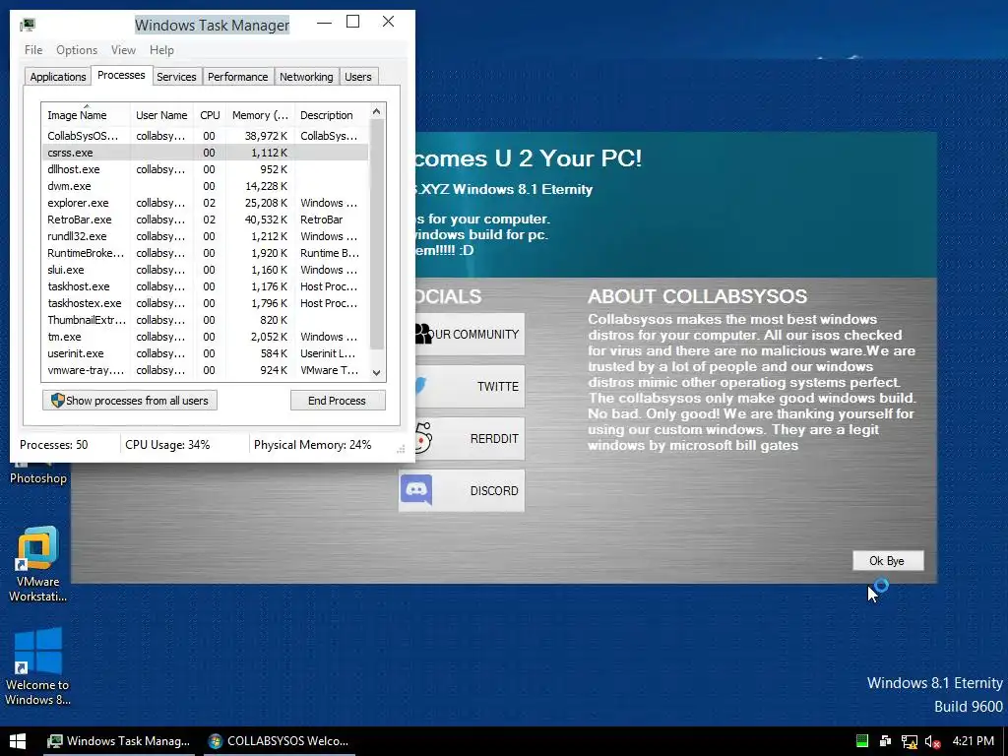Viewport: 1008px width, 756px height.
Task: Click the network status tray icon
Action: point(909,741)
